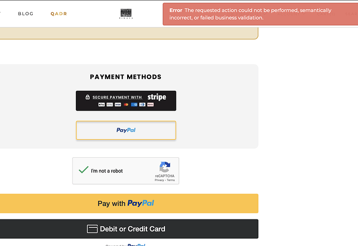Click the site logo in the header
The image size is (358, 246).
pos(126,13)
